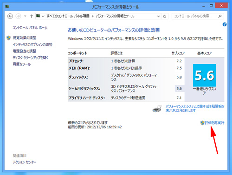This screenshot has width=232, height=175.
Task: Click the hard disk subscore 7.1
Action: point(179,98)
